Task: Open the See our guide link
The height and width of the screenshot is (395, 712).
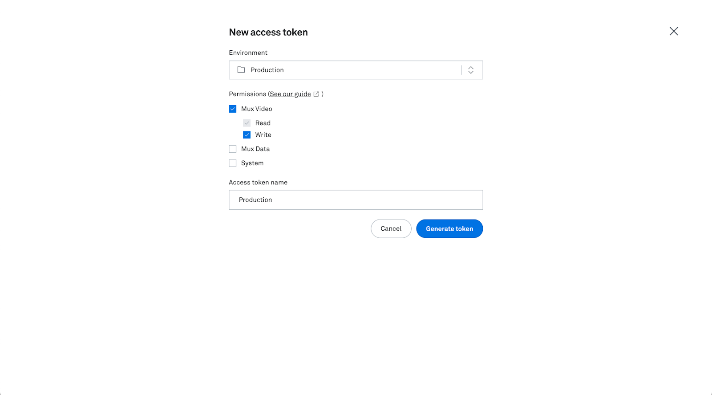Action: point(290,94)
